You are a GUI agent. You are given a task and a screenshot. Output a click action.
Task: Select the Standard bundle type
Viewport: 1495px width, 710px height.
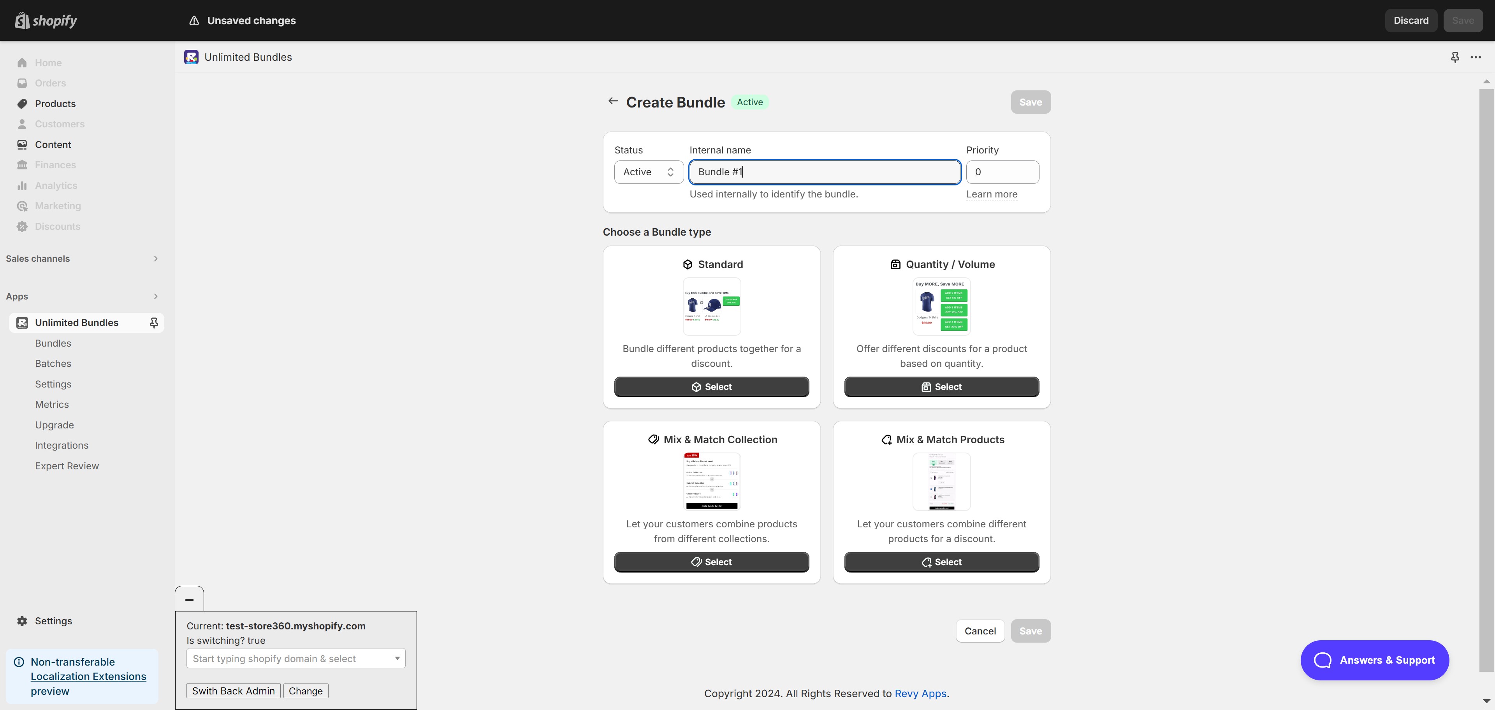tap(711, 387)
